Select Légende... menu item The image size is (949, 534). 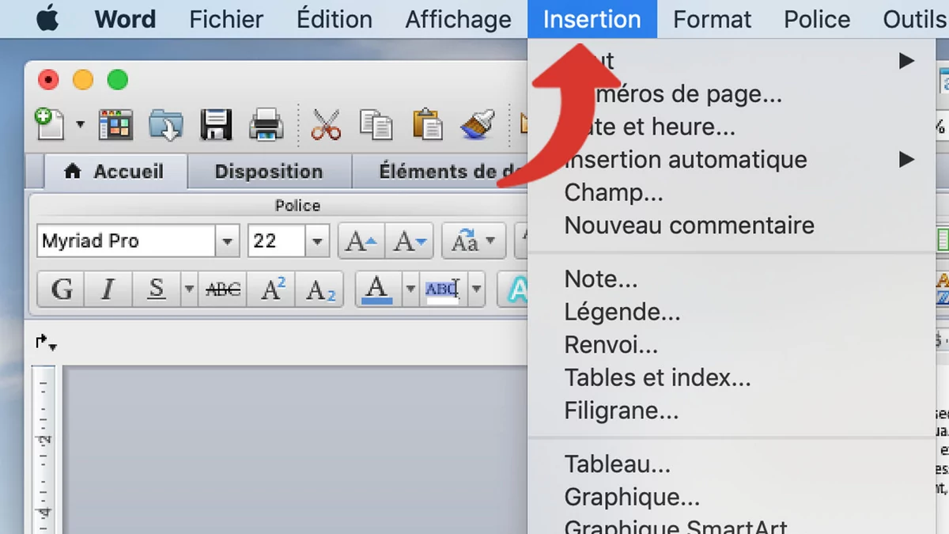click(x=732, y=312)
